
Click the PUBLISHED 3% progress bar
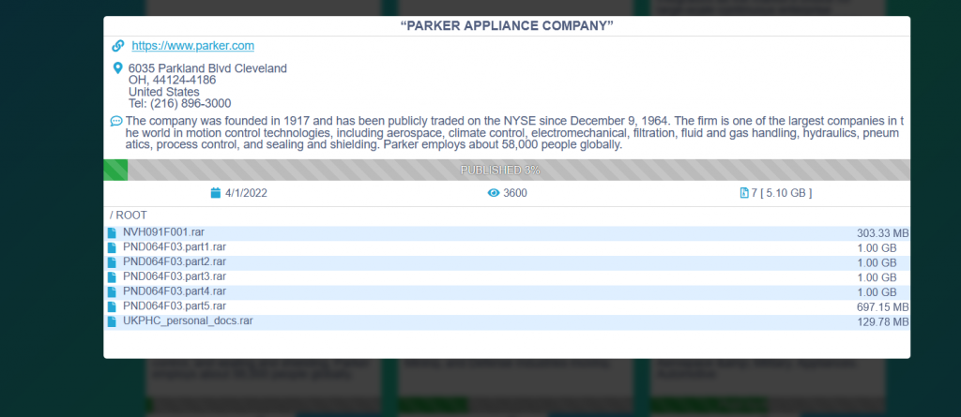pos(507,171)
